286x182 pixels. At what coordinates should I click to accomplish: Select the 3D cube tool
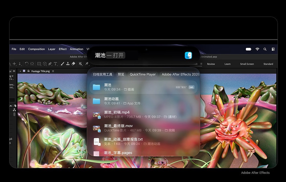[x=45, y=64]
